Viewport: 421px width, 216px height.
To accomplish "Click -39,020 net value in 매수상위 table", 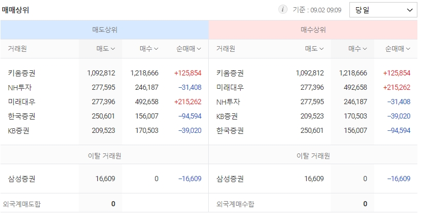I will 398,116.
